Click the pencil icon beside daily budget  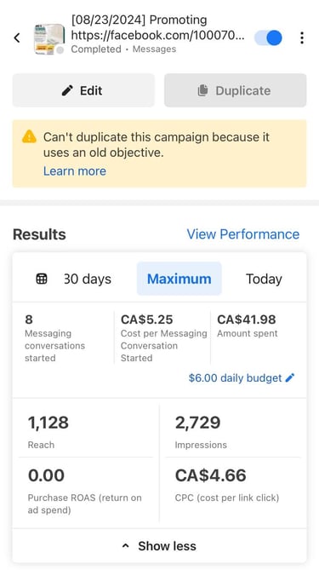pos(290,378)
